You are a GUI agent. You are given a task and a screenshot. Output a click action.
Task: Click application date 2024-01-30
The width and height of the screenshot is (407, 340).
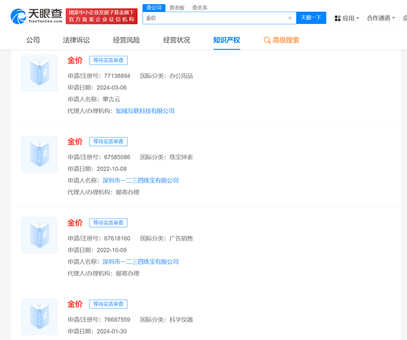point(112,331)
